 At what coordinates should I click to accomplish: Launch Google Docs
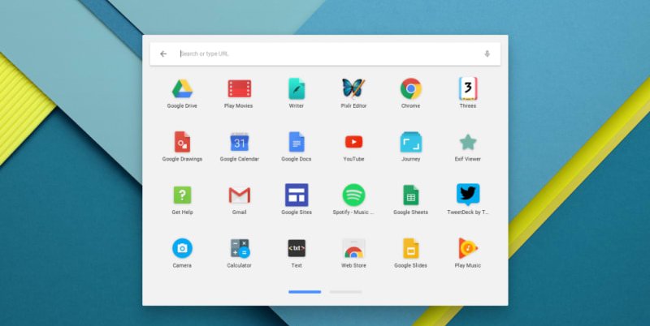pyautogui.click(x=297, y=142)
